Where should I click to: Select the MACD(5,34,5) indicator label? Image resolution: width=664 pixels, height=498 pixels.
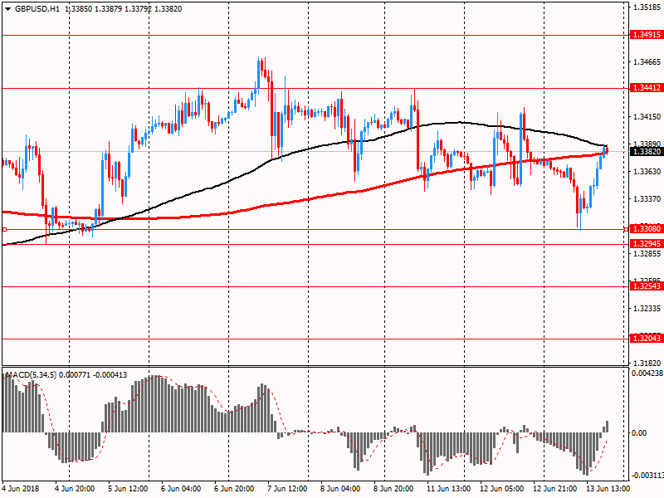[x=31, y=375]
